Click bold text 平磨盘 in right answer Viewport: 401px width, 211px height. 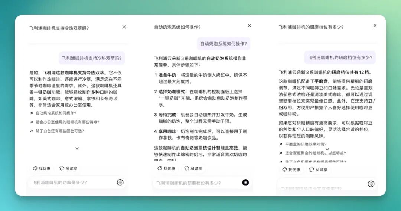point(321,81)
